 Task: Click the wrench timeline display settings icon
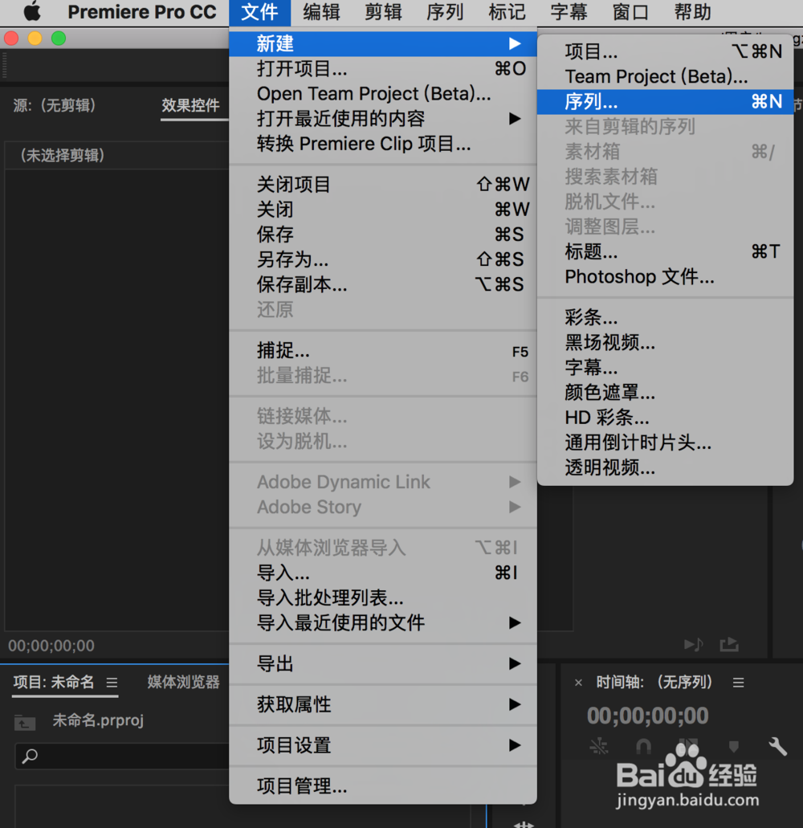777,746
